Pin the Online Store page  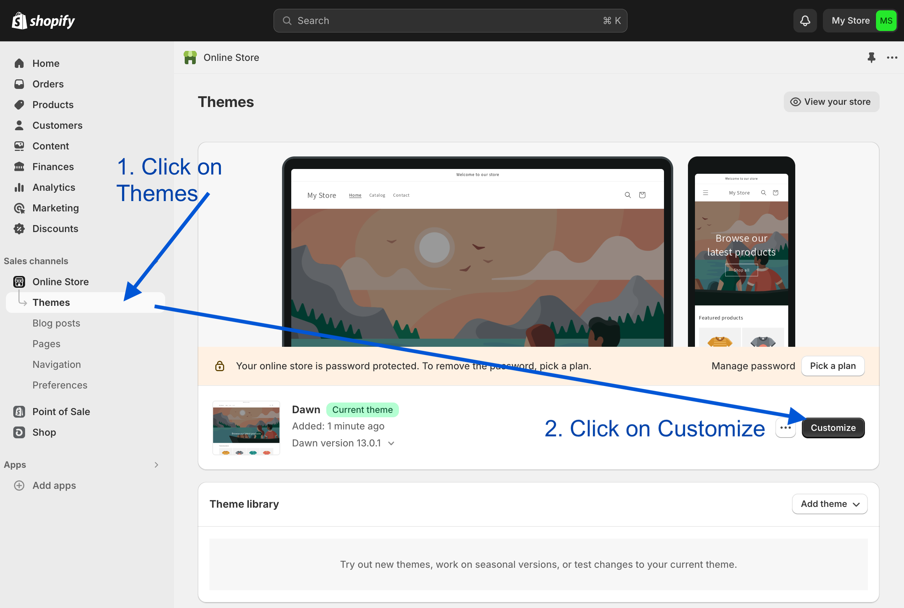[x=872, y=58]
